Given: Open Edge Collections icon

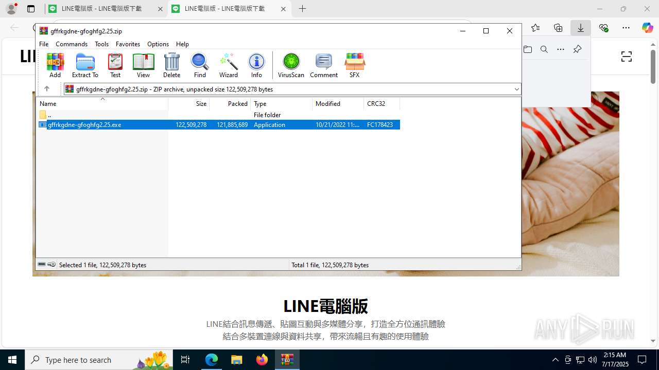Looking at the screenshot, I should [x=558, y=28].
